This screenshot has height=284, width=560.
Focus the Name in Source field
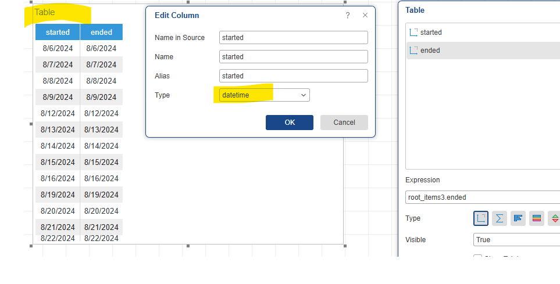point(293,38)
